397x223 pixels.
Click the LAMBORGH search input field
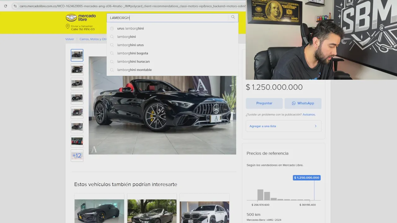point(169,18)
